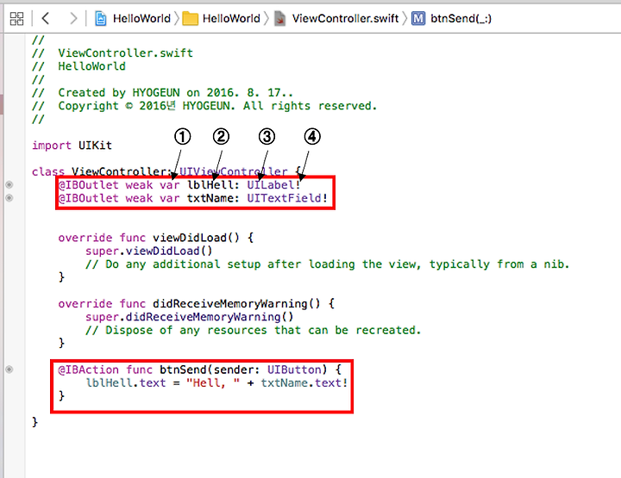The image size is (621, 478).
Task: Click outlet connection circle beside txtName
Action: click(9, 198)
